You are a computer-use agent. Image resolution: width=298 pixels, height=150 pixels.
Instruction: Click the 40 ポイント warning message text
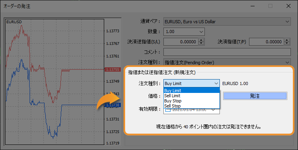point(209,127)
